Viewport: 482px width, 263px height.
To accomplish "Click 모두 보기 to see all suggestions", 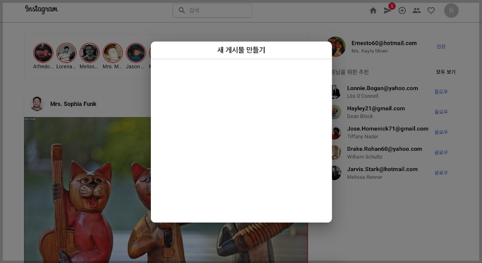I will point(446,72).
